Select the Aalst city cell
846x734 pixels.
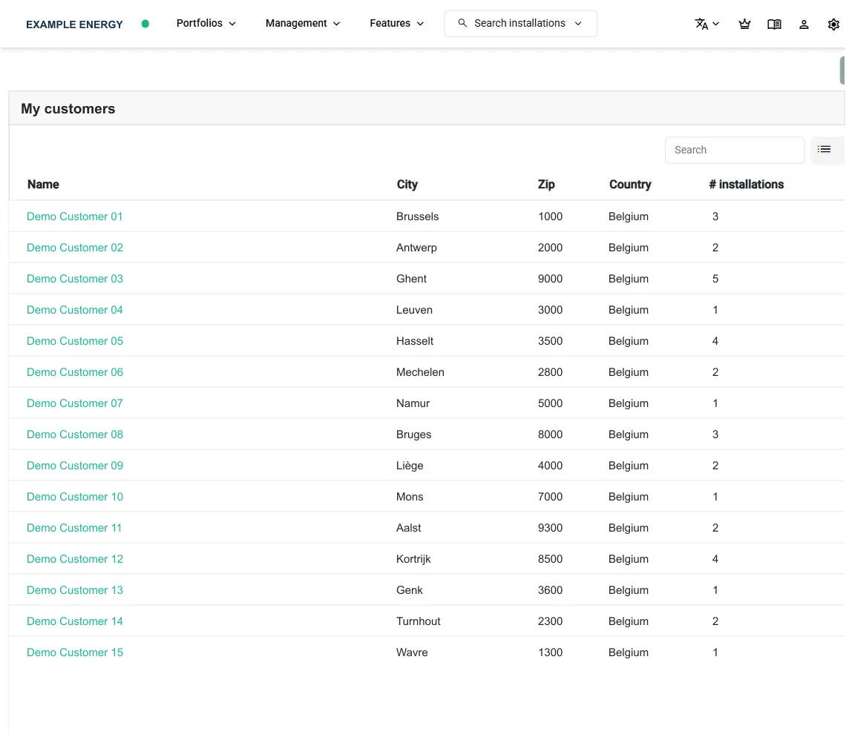408,528
